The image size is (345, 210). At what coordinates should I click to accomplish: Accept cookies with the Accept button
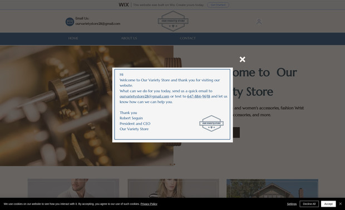pyautogui.click(x=328, y=204)
